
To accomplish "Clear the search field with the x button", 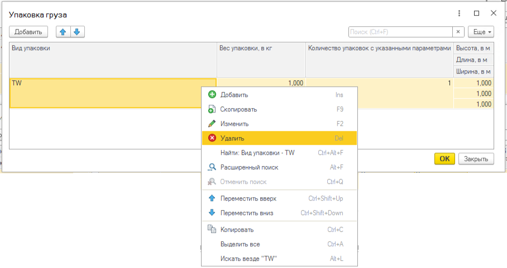I will coord(458,32).
